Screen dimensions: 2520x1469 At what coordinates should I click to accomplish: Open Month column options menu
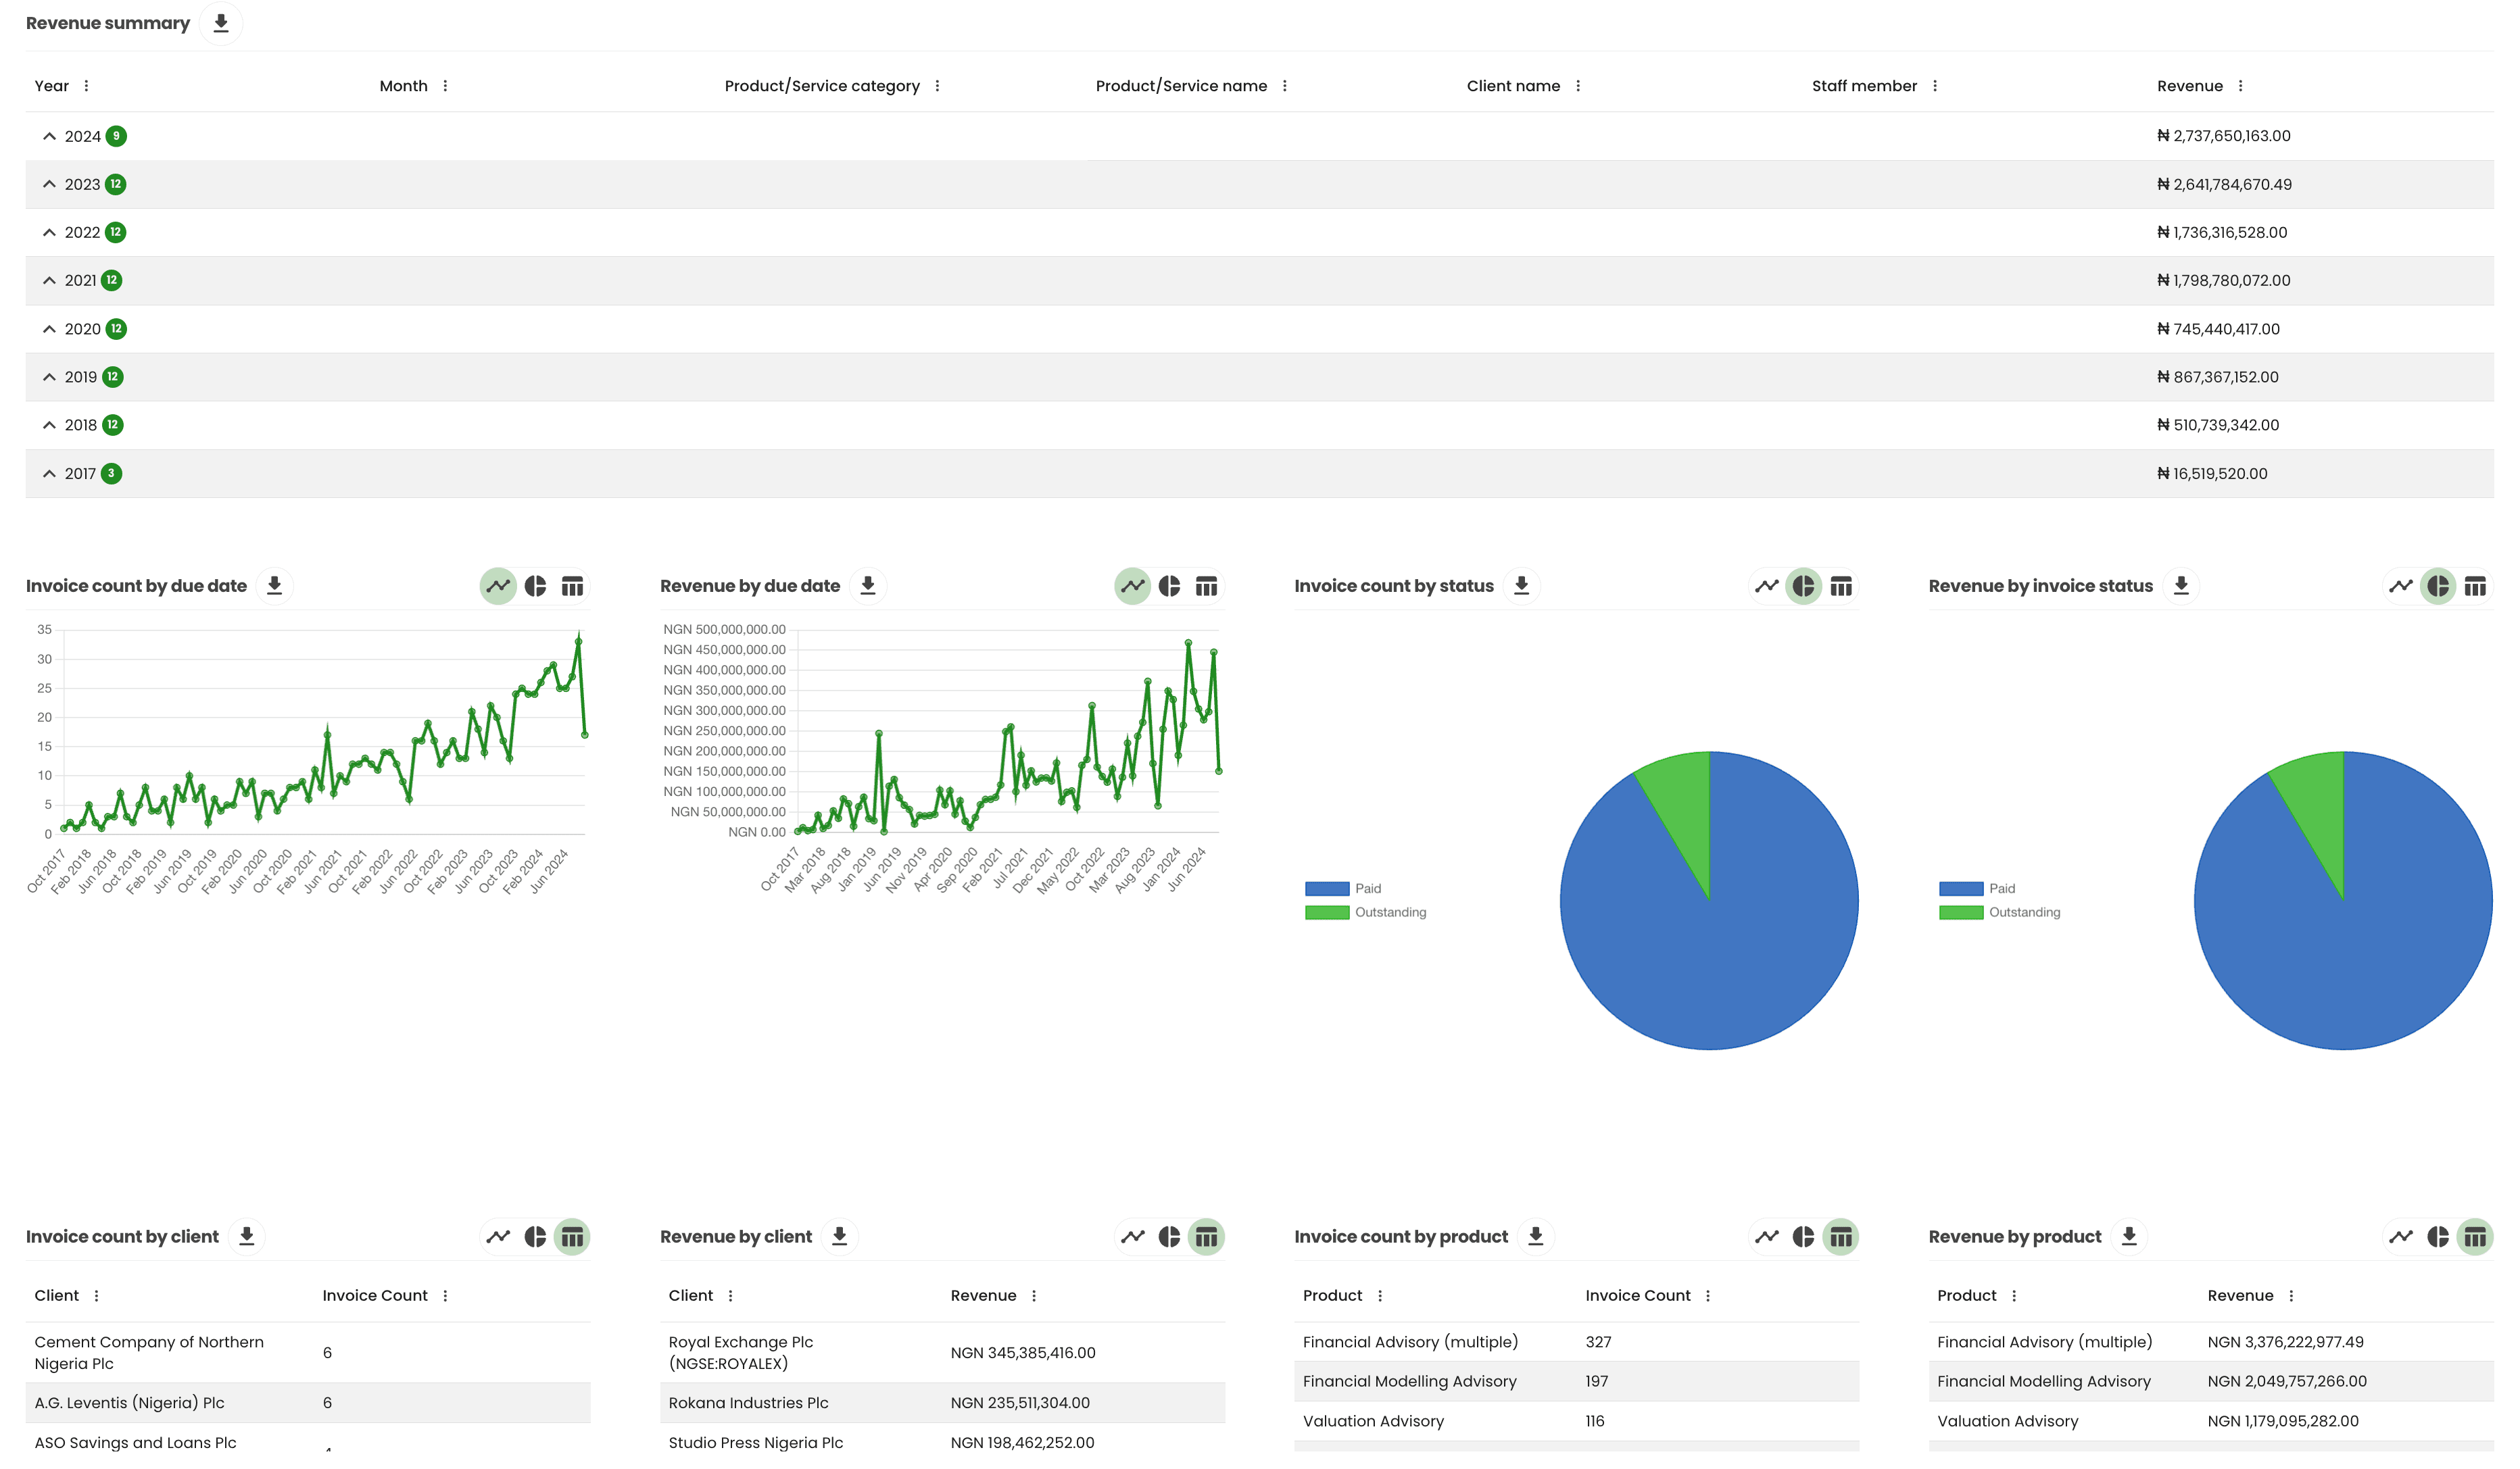click(x=445, y=86)
